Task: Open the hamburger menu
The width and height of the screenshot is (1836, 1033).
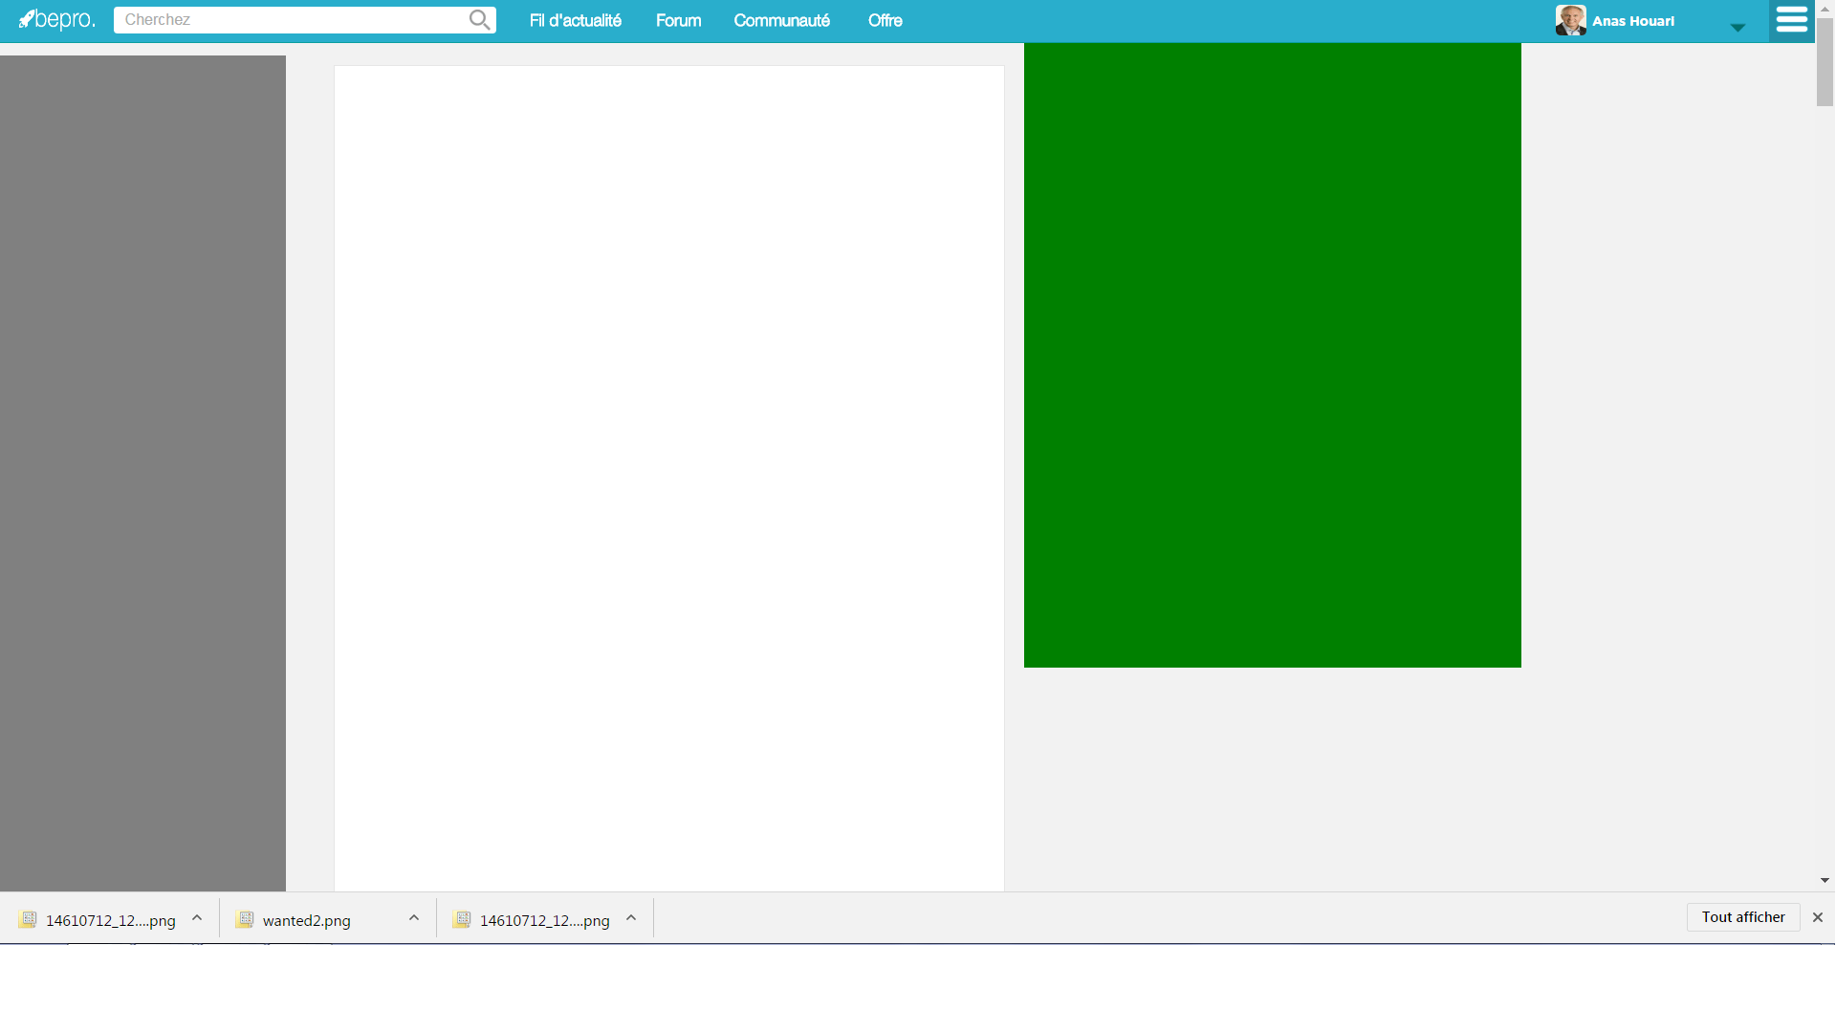Action: pos(1791,19)
